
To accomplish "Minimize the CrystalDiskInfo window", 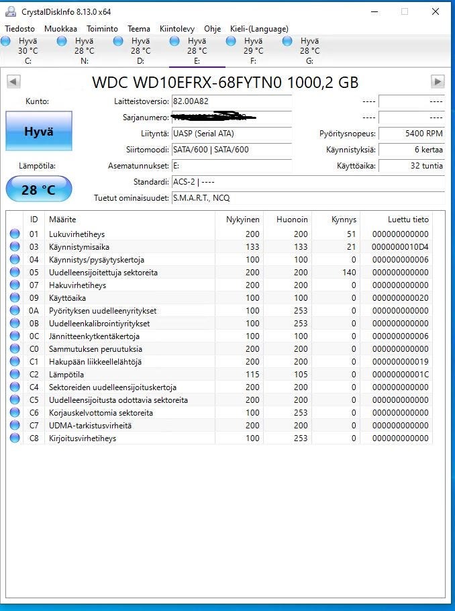I will point(374,11).
